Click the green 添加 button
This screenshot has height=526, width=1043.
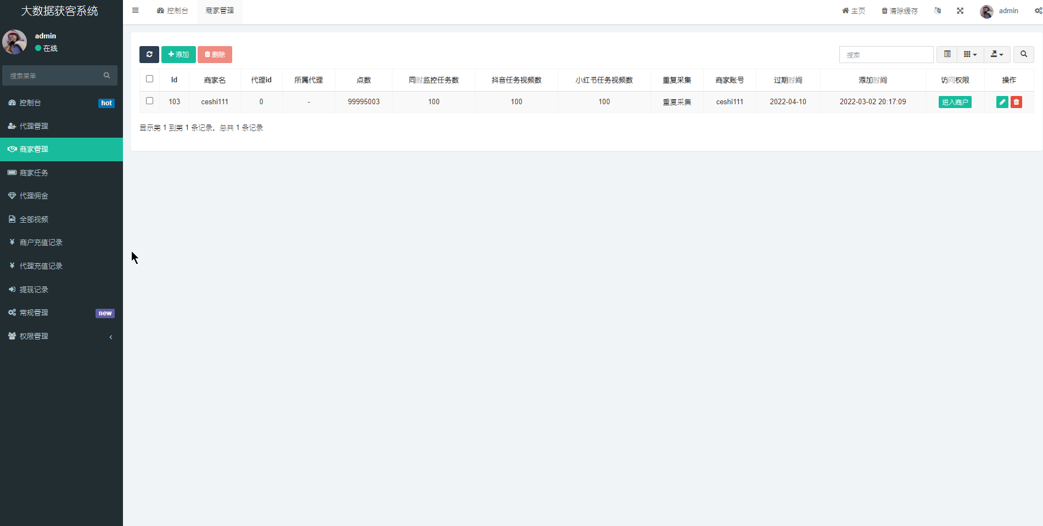click(x=178, y=54)
